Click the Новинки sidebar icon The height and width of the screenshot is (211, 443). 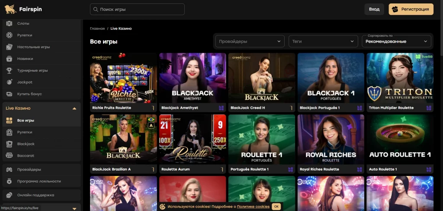pos(10,59)
